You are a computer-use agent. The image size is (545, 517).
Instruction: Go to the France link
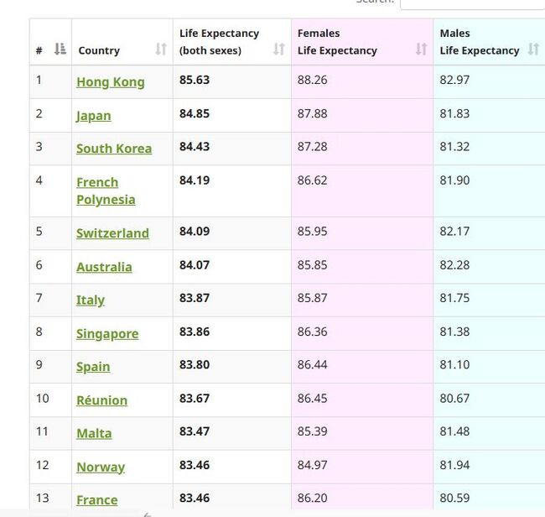pos(97,500)
